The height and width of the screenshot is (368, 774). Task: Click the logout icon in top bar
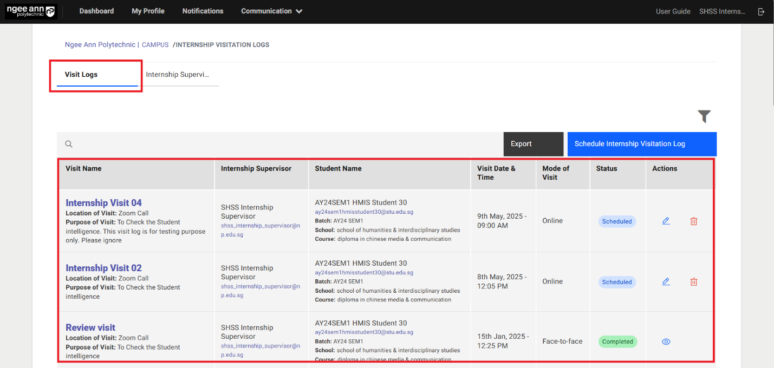click(761, 11)
